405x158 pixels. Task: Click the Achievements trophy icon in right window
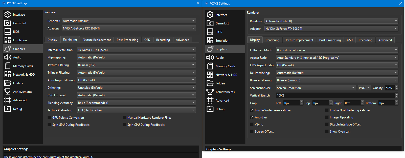coord(210,92)
